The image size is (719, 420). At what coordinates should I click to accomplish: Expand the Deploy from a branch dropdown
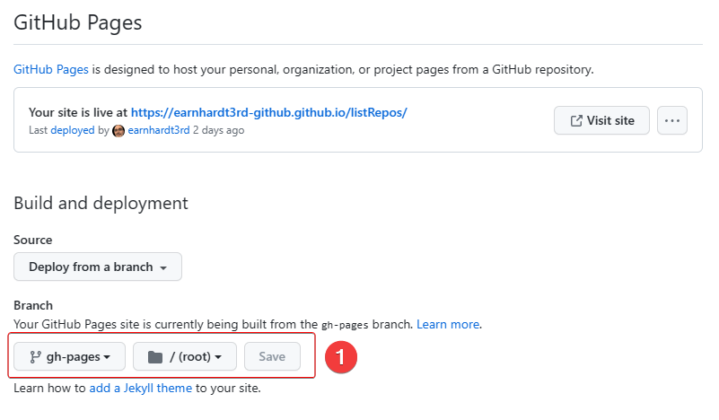[x=98, y=267]
